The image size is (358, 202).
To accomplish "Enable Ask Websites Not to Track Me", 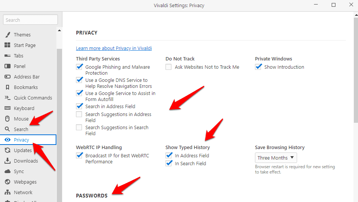I will 168,67.
